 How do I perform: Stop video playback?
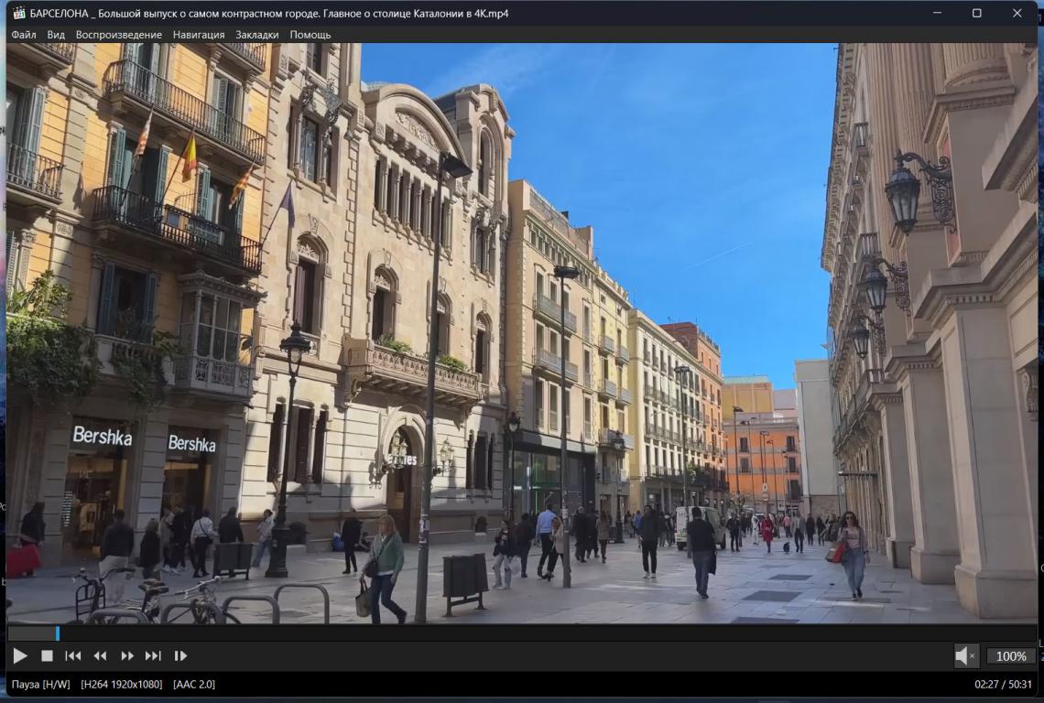point(47,655)
